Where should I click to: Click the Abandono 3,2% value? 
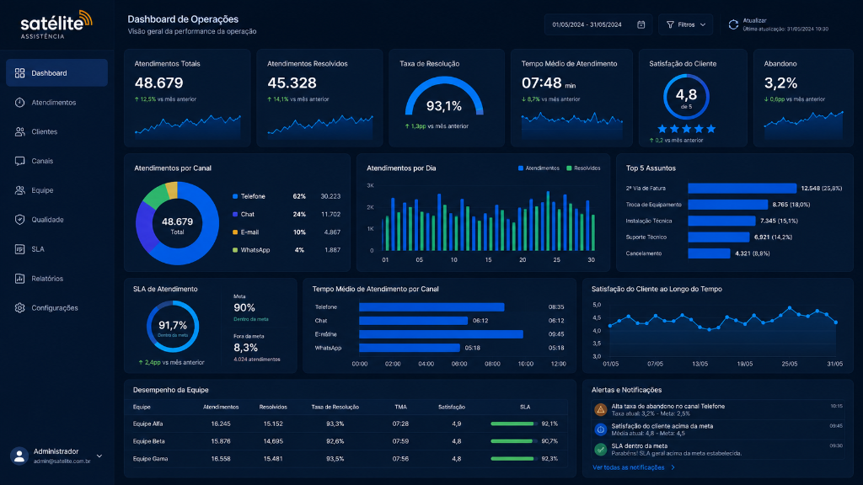tap(780, 83)
